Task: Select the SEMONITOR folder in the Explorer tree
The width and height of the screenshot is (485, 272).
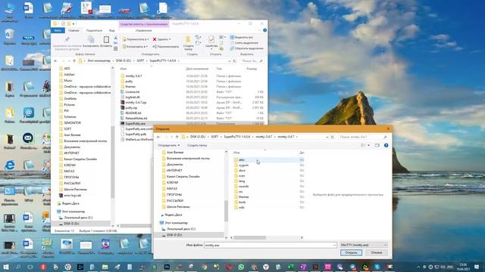Action: [72, 122]
